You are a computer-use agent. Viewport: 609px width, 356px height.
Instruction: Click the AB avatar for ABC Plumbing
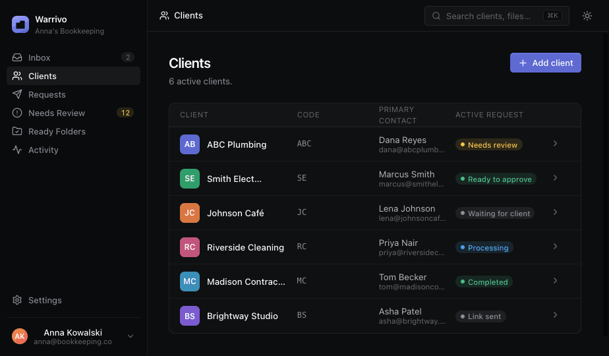[x=190, y=144]
